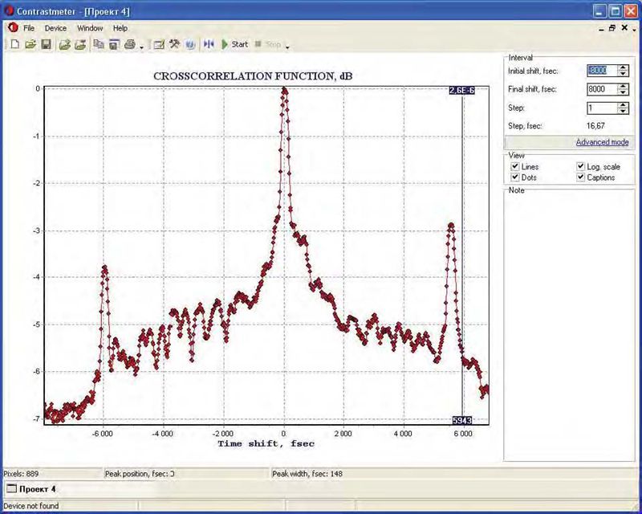Click the Advanced mode link

point(602,142)
